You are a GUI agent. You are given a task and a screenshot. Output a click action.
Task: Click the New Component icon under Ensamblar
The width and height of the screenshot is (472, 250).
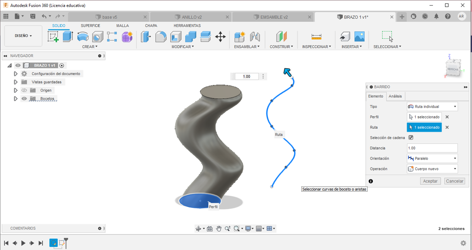(240, 37)
